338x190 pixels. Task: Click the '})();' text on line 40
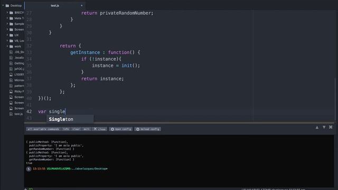point(45,99)
